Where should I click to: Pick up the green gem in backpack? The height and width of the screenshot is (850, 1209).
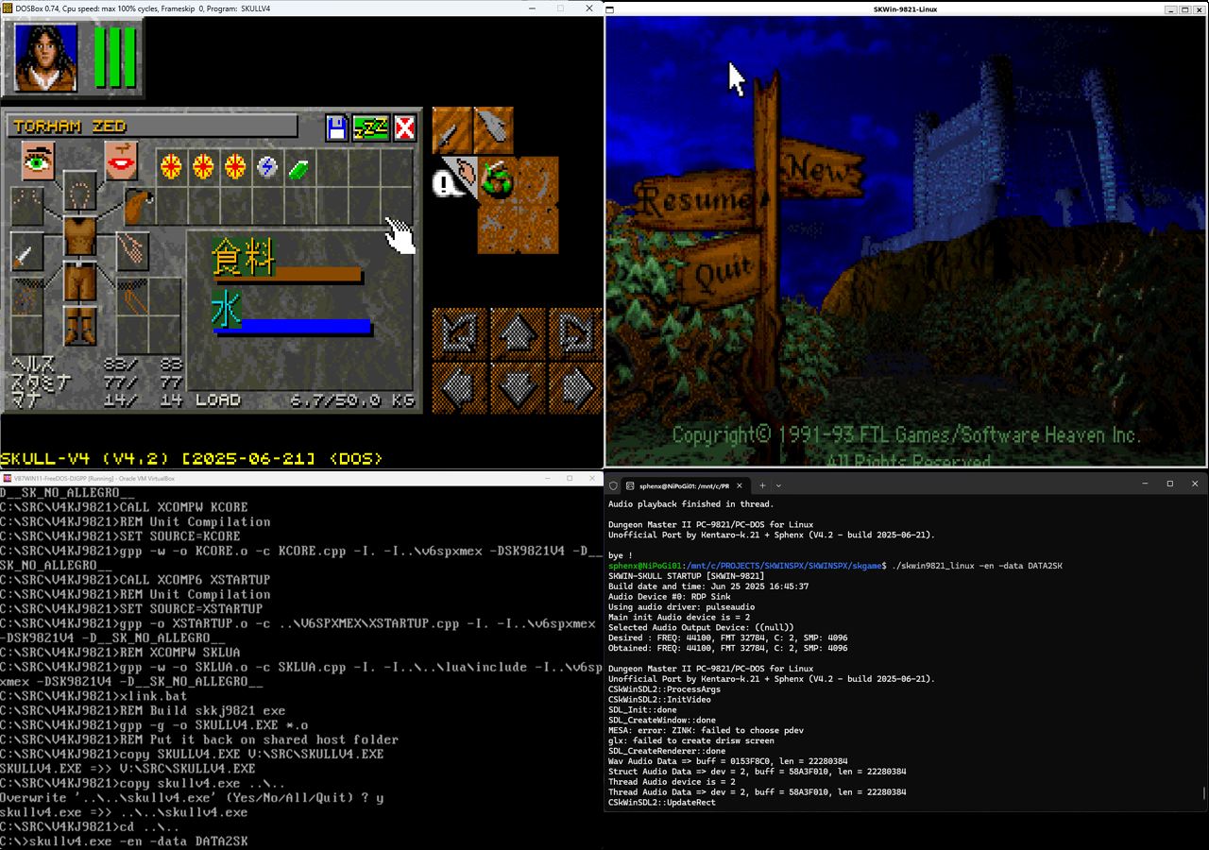click(x=299, y=171)
